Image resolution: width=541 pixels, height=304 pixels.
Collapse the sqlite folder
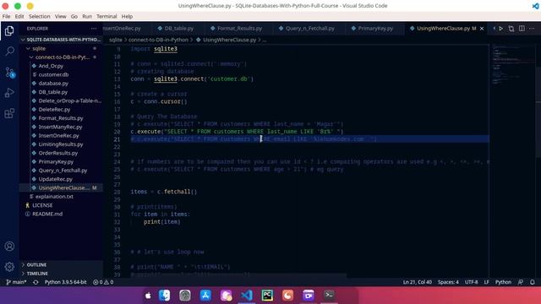click(61, 49)
